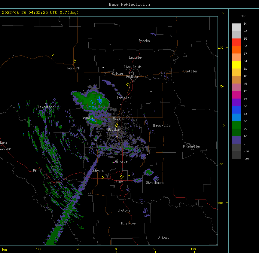
Task: Click the 0 tick label on bottom axis
Action: 116,249
